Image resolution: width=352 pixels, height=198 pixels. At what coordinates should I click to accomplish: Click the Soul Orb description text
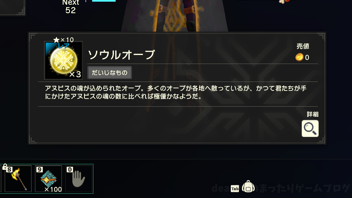tap(175, 92)
